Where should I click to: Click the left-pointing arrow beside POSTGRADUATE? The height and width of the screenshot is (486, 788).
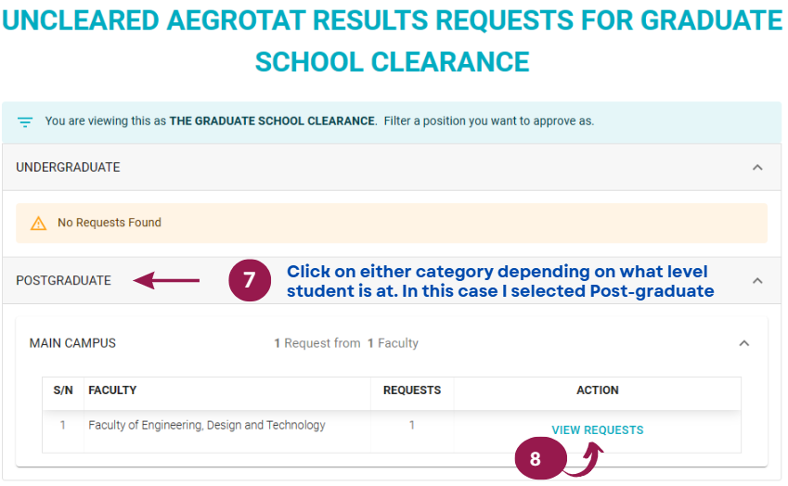point(166,280)
